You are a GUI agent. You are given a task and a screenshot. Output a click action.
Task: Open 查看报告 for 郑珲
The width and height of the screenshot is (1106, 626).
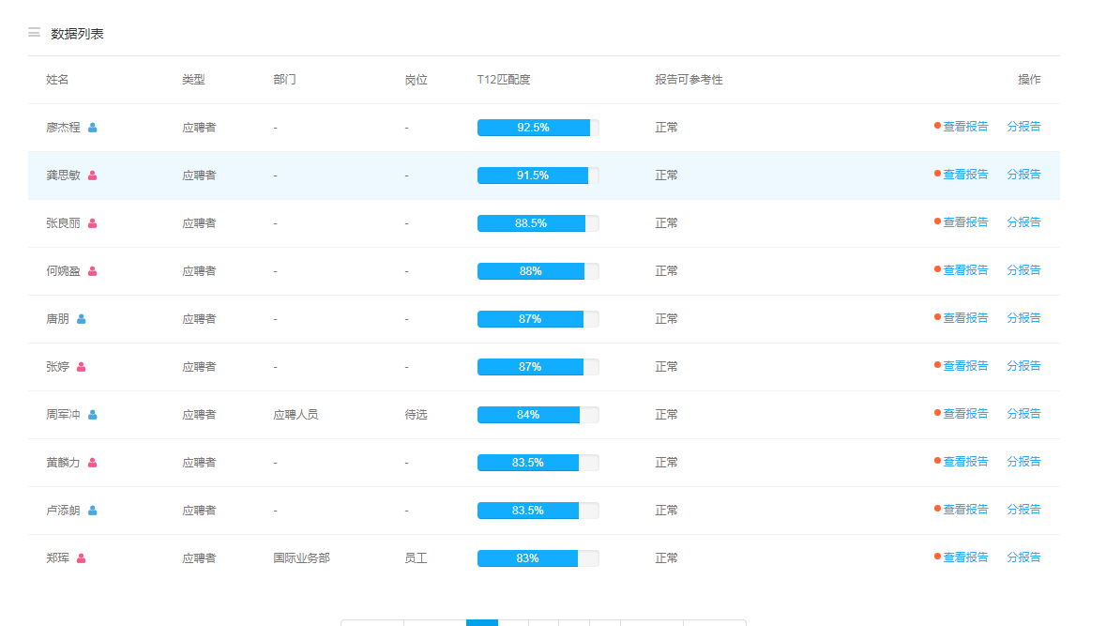coord(965,557)
